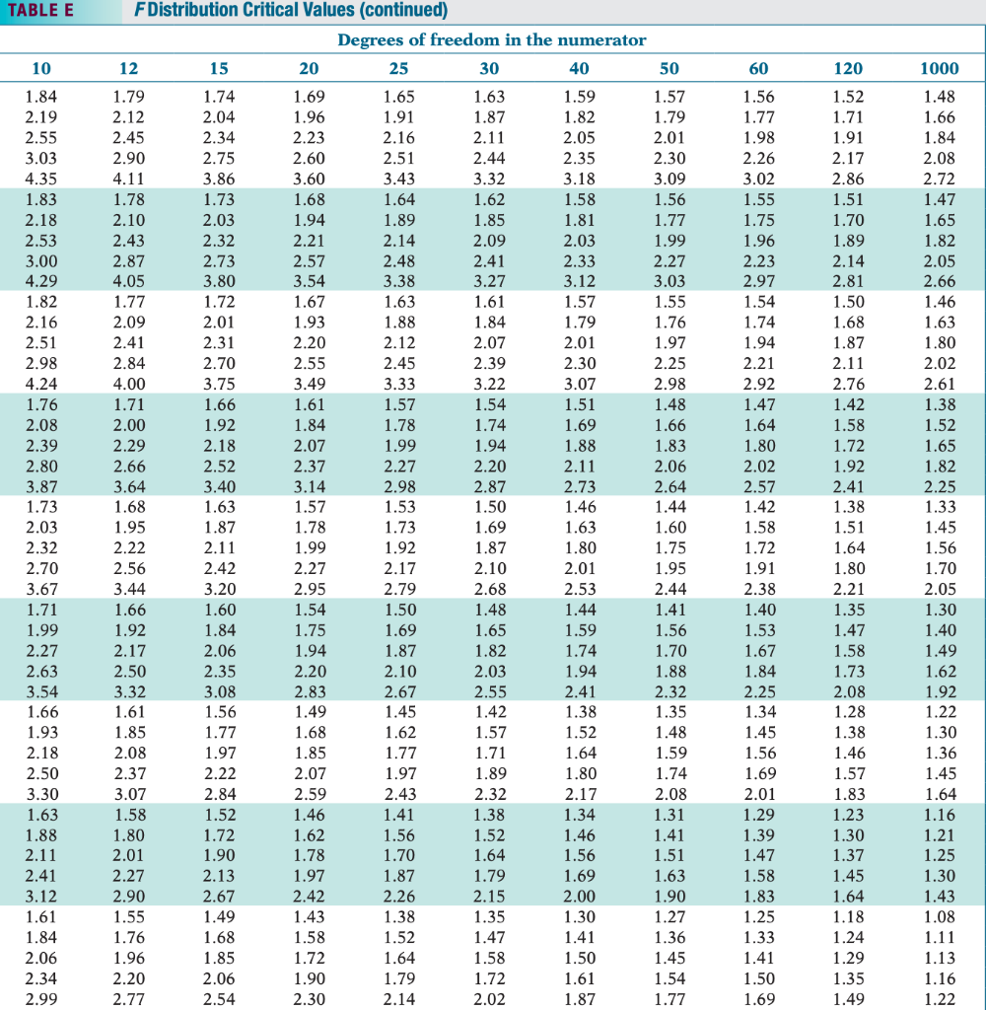Select the column header 50
This screenshot has height=1010, width=986.
tap(669, 68)
